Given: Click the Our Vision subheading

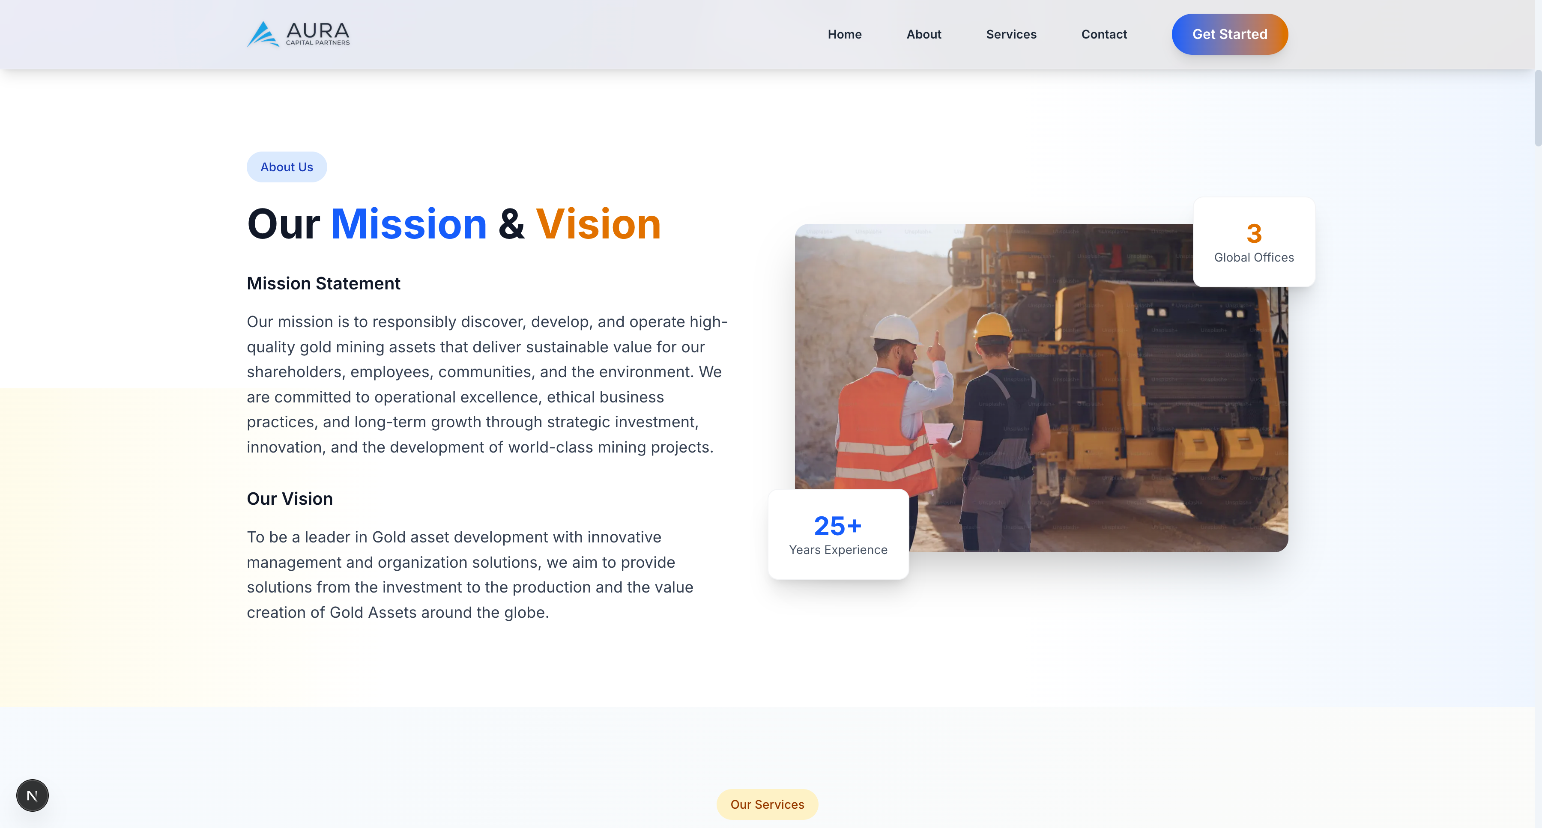Looking at the screenshot, I should pos(289,498).
